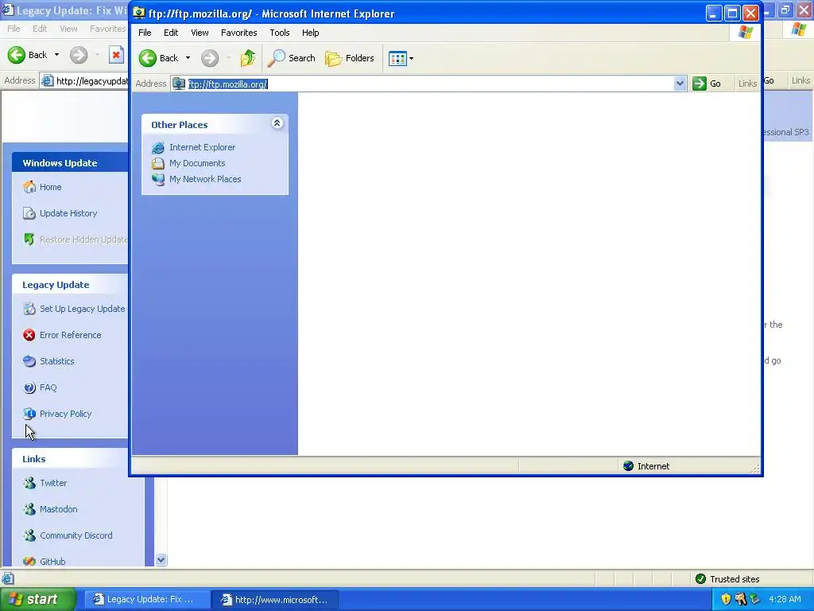Click the Internet zone globe icon in the status bar

click(x=628, y=466)
